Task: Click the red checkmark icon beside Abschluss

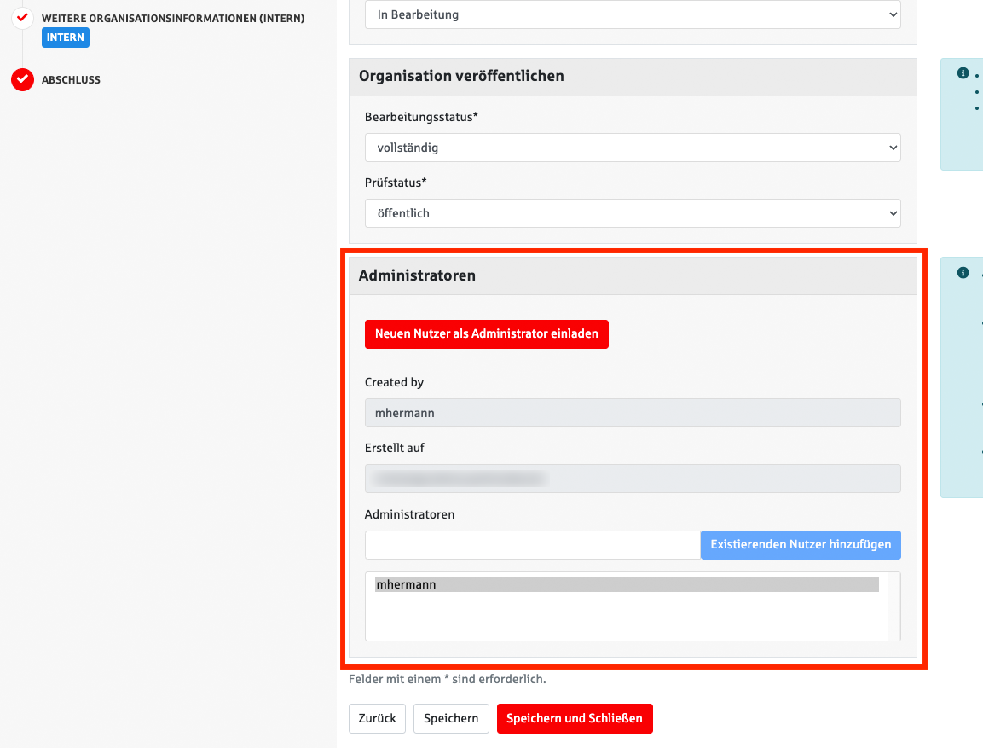Action: tap(22, 79)
